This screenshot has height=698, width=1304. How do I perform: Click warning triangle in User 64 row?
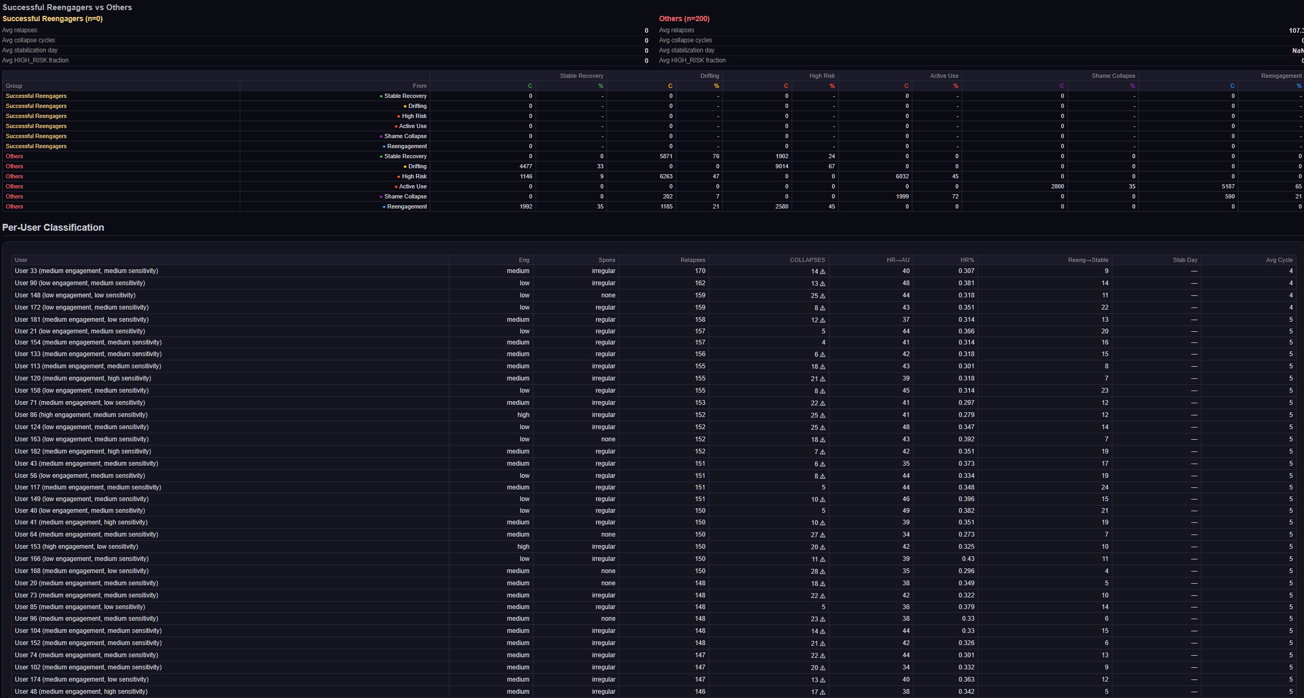[822, 535]
